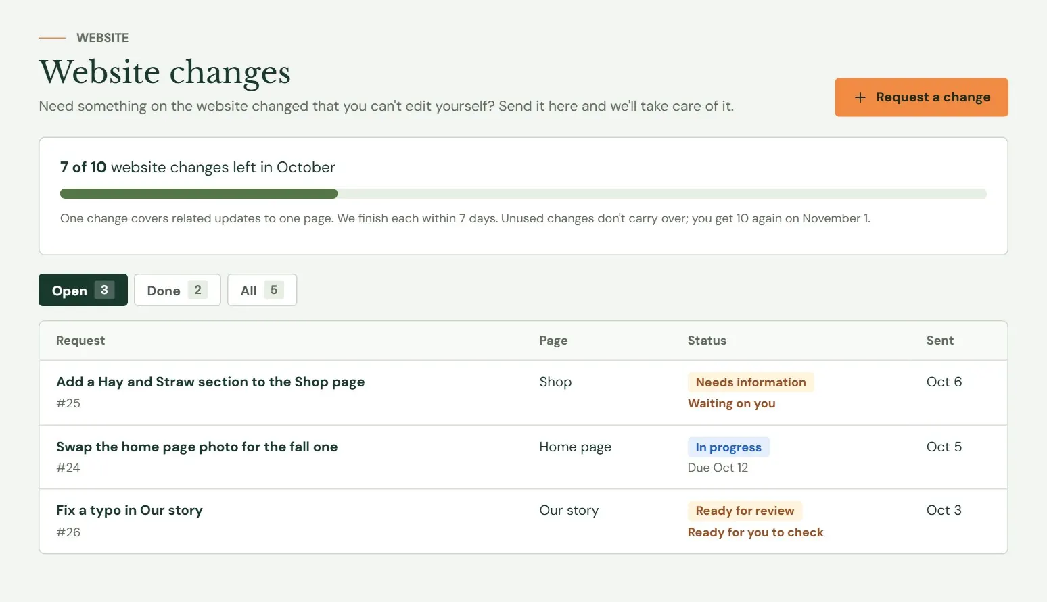Show the All requests tab
The height and width of the screenshot is (602, 1047).
point(262,290)
